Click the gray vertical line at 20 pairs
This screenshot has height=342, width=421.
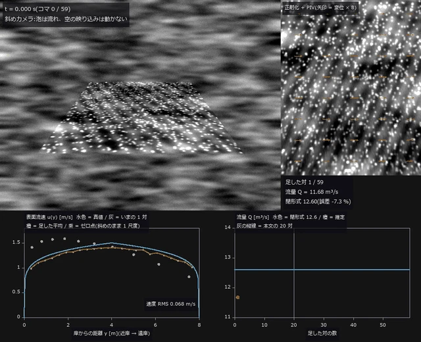294,273
